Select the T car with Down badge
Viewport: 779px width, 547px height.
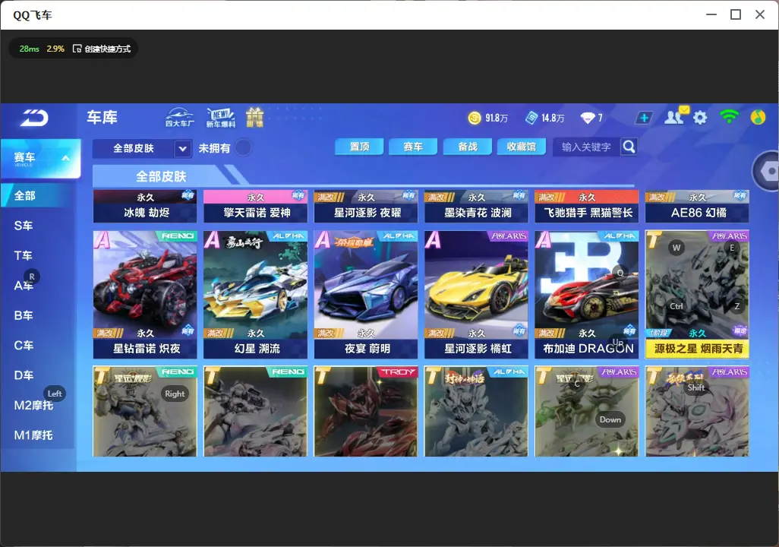point(587,411)
